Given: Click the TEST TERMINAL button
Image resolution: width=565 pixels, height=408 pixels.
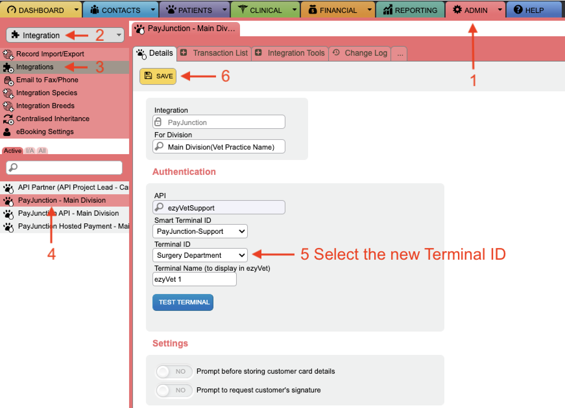Looking at the screenshot, I should (183, 302).
